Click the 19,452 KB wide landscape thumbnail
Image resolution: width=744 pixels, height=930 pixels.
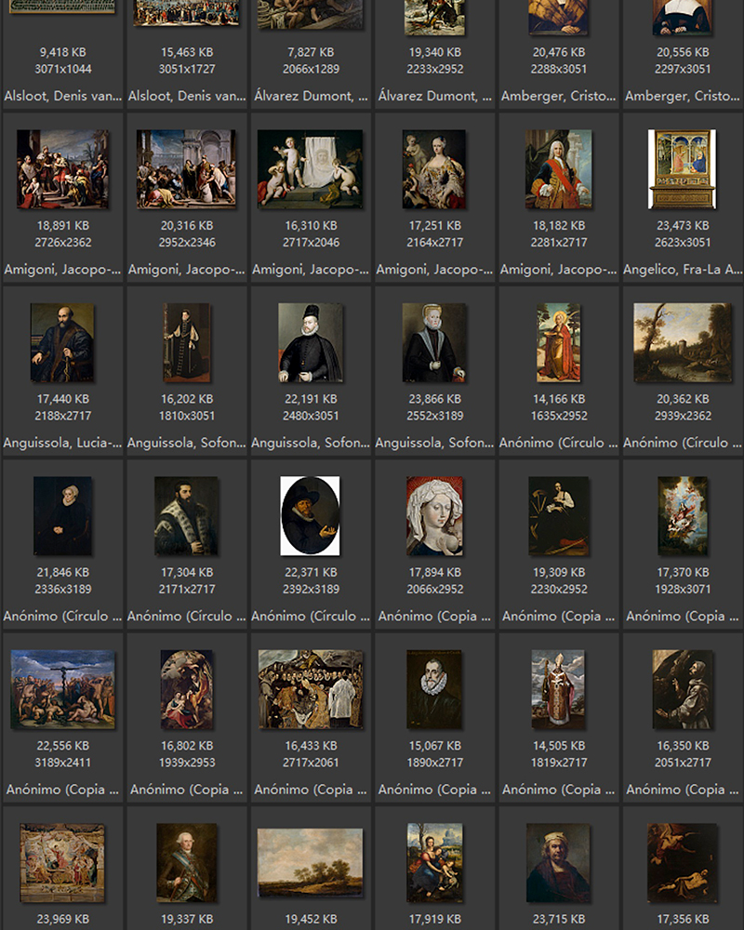click(310, 862)
